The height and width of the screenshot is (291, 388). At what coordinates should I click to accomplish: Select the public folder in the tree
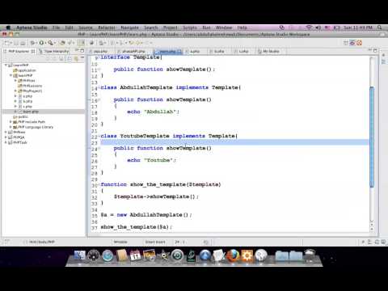(21, 117)
